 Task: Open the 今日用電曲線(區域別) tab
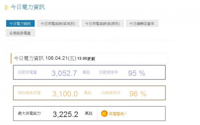(58, 24)
